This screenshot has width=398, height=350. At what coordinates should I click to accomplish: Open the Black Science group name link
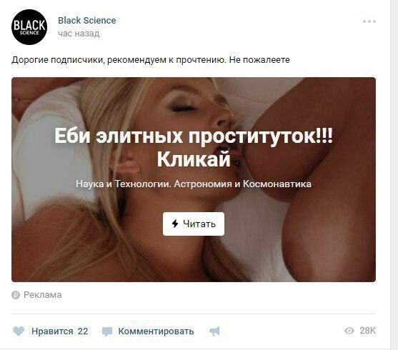pyautogui.click(x=86, y=21)
